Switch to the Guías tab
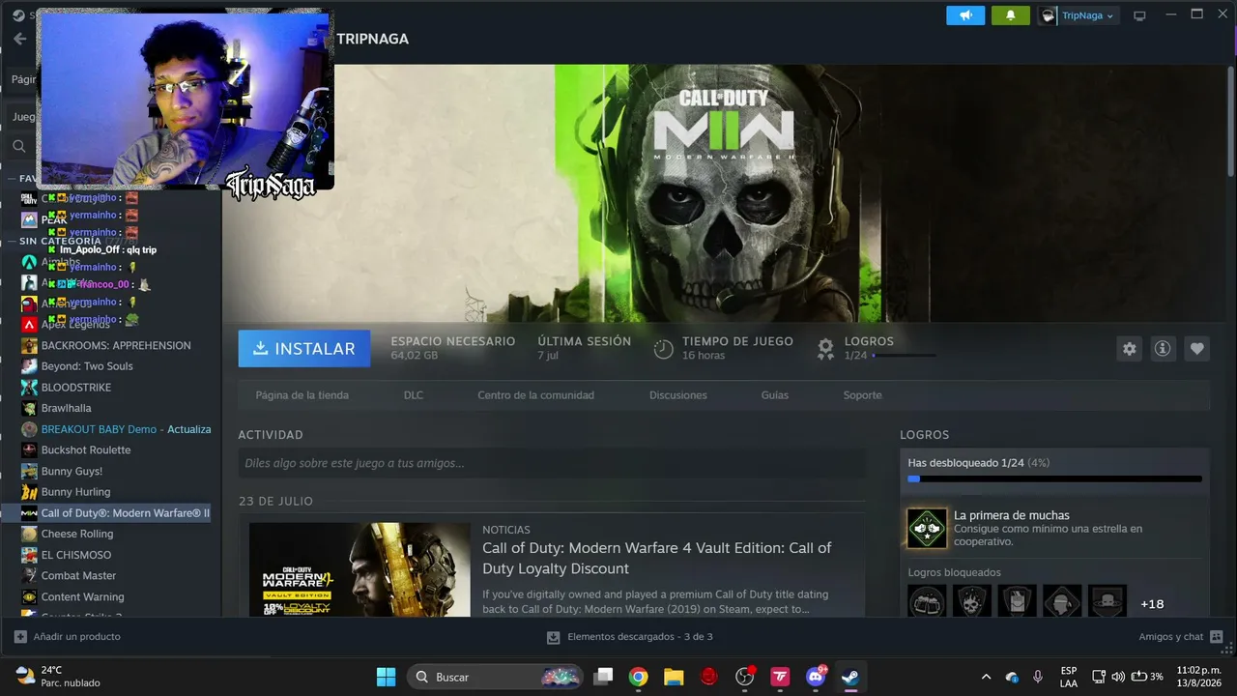Image resolution: width=1237 pixels, height=696 pixels. pos(775,395)
